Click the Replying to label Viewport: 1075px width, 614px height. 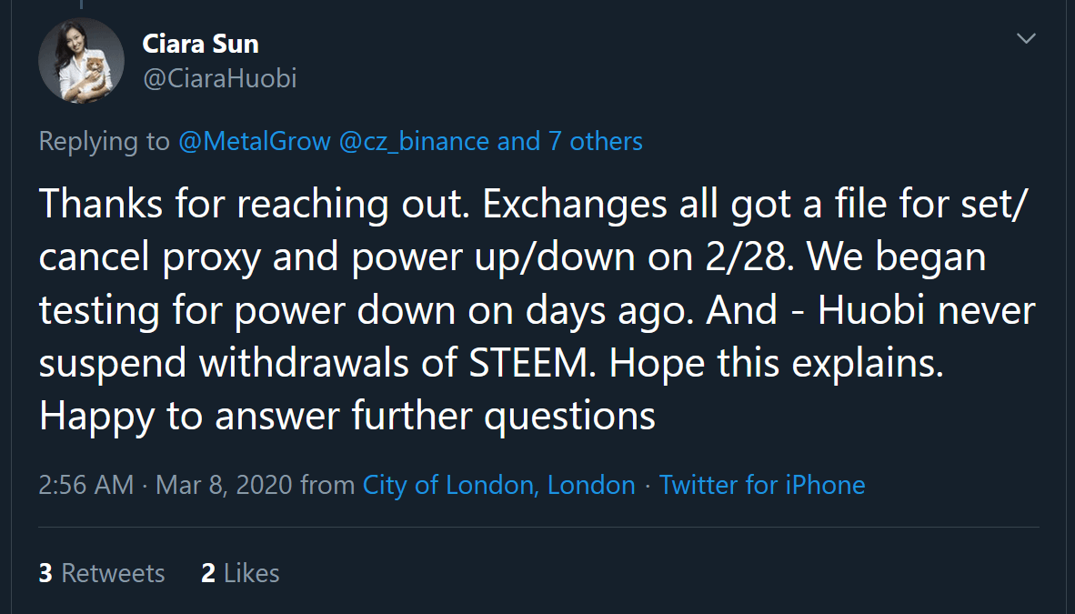tap(105, 142)
